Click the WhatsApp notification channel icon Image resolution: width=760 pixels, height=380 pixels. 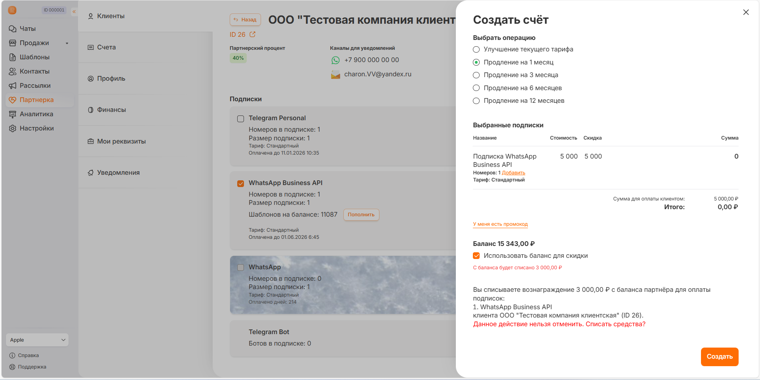335,60
